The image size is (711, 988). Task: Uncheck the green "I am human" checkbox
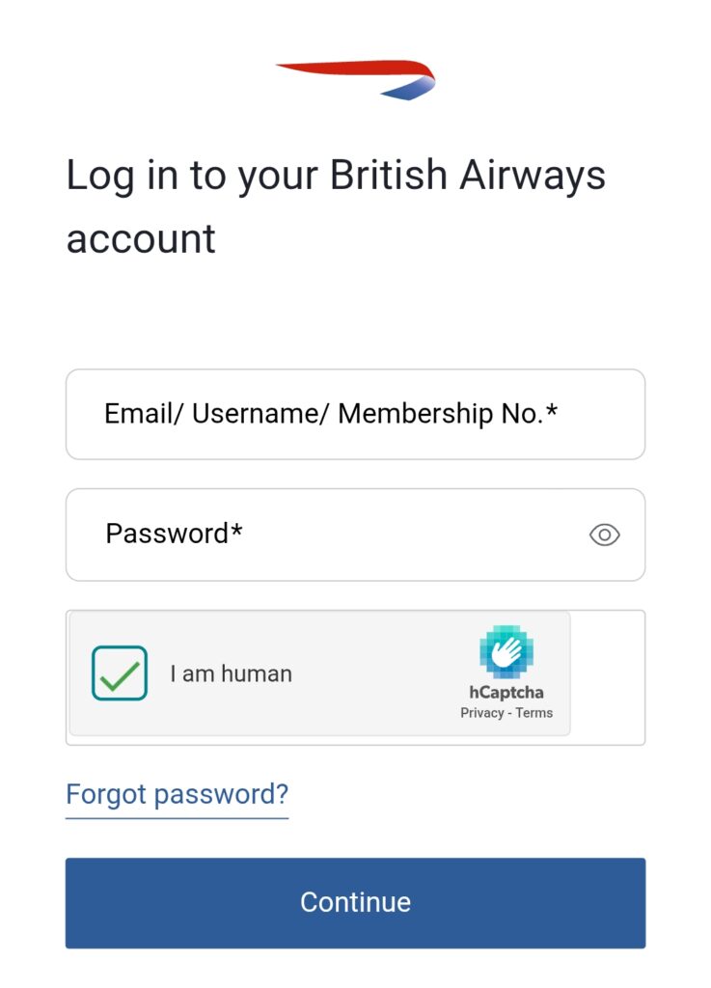(x=120, y=672)
